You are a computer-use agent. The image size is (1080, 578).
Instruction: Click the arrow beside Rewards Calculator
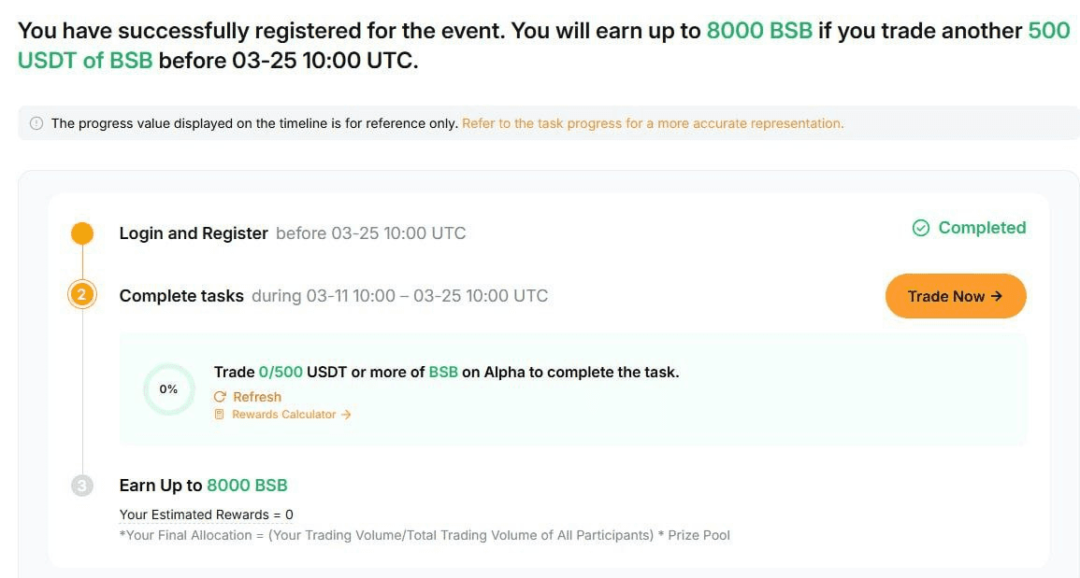click(346, 415)
